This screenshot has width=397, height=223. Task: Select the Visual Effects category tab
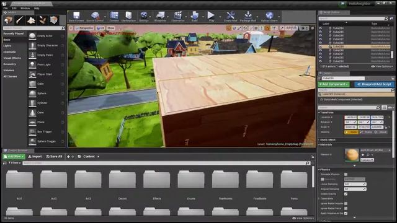pos(12,58)
